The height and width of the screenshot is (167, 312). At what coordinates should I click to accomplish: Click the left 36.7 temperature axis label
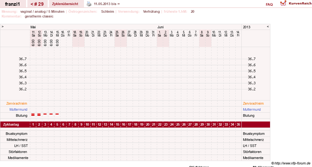pyautogui.click(x=23, y=59)
